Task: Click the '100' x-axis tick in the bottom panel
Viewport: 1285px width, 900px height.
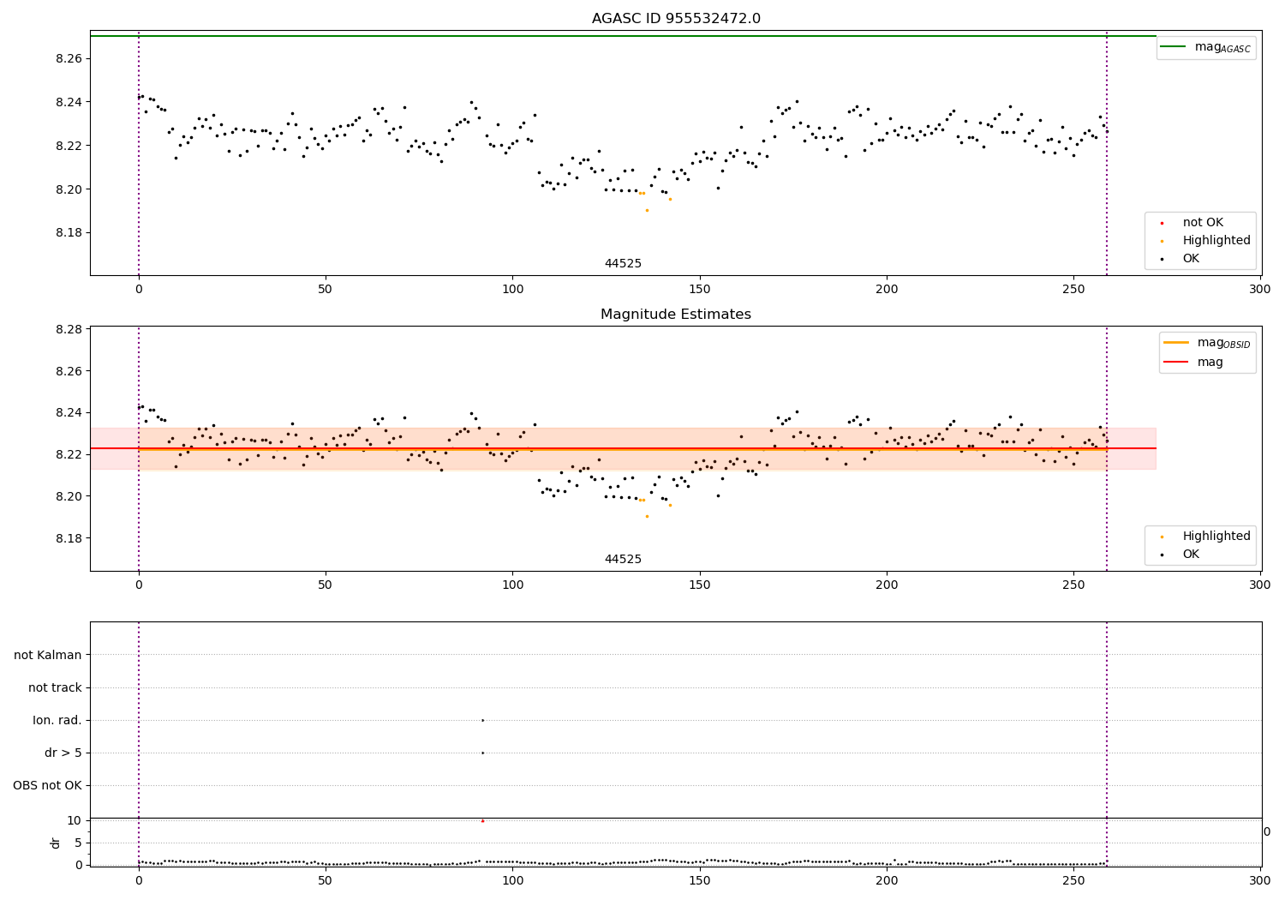Action: point(512,880)
